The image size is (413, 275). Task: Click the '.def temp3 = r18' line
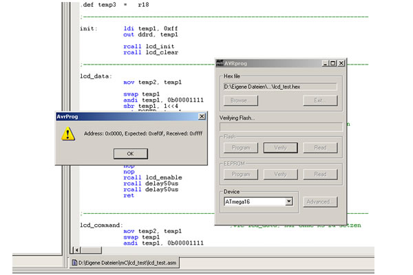coord(115,5)
